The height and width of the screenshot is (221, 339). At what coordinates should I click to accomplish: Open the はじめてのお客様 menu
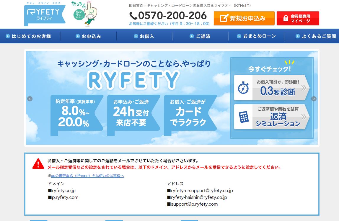pos(30,36)
